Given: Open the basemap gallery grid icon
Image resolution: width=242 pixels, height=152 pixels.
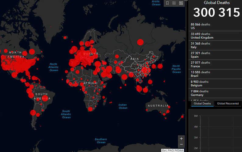Looking at the screenshot, I should pyautogui.click(x=181, y=3).
